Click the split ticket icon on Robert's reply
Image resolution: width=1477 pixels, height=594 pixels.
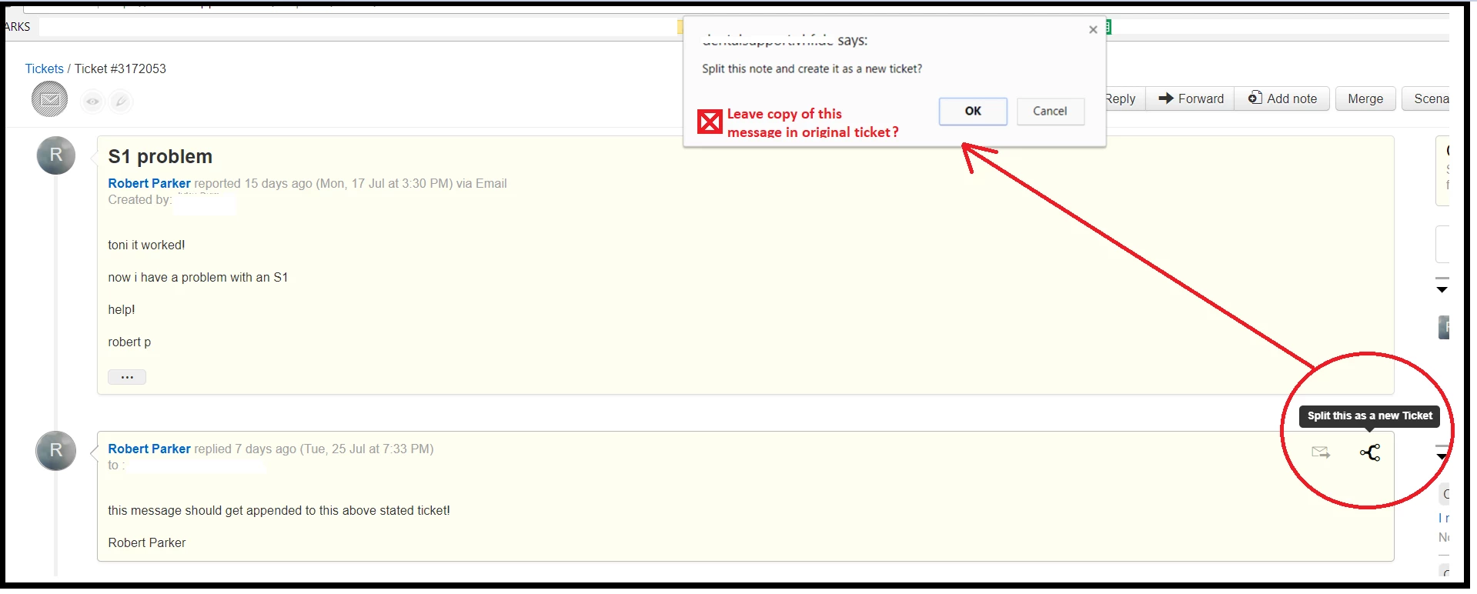[1370, 452]
